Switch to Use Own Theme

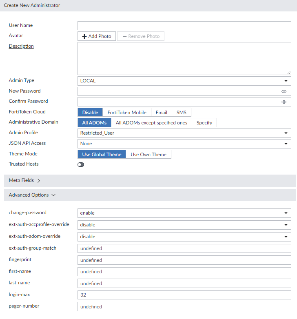click(x=148, y=155)
